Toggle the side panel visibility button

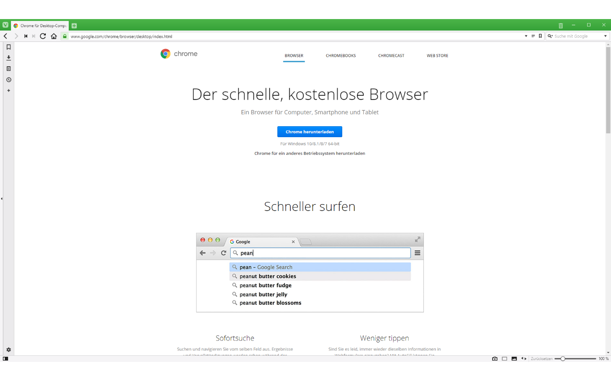(5, 359)
